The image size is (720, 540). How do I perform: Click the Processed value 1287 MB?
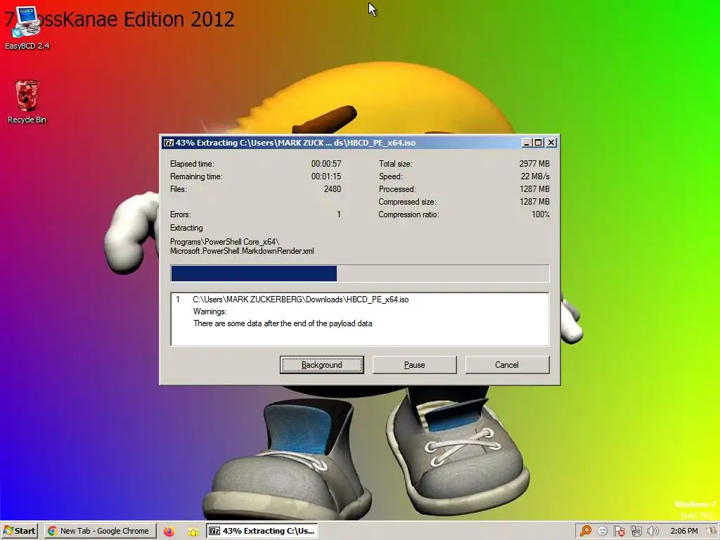coord(534,188)
